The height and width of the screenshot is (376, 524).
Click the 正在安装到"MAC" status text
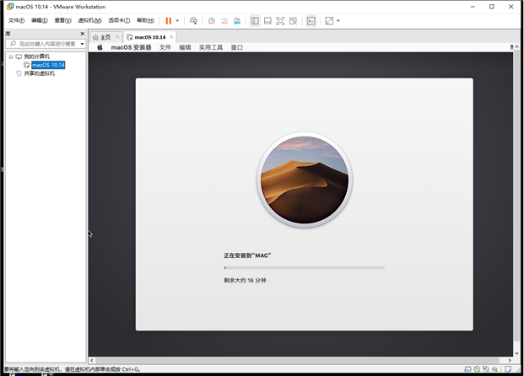pyautogui.click(x=247, y=255)
